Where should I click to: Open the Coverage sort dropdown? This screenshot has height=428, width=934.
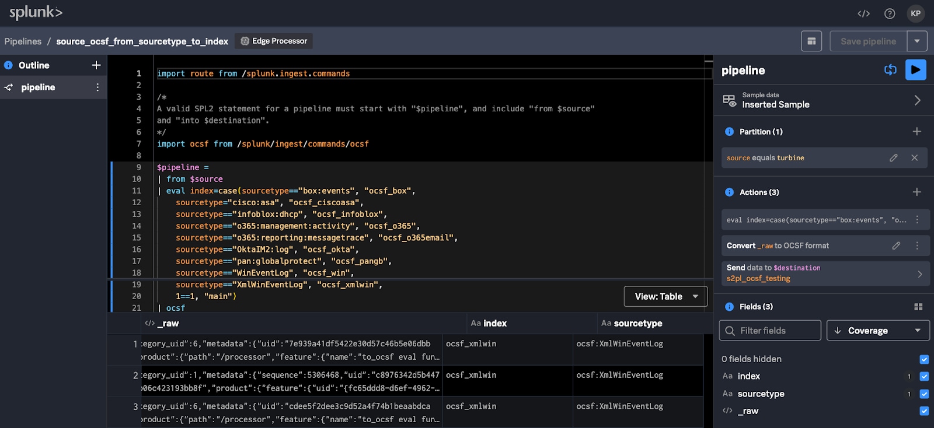[x=877, y=331]
